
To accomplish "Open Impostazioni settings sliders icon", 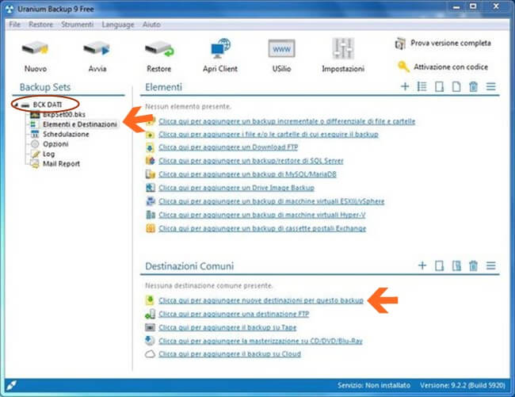I will tap(343, 49).
